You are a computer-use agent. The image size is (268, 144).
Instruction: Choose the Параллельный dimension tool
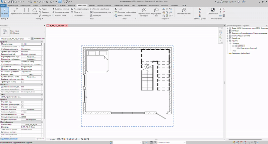tap(15, 12)
